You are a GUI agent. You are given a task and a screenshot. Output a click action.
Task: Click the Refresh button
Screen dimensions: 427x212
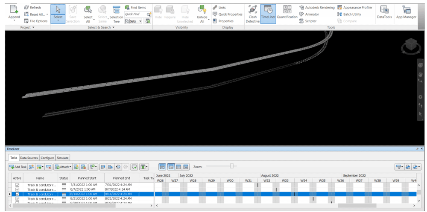pyautogui.click(x=33, y=8)
